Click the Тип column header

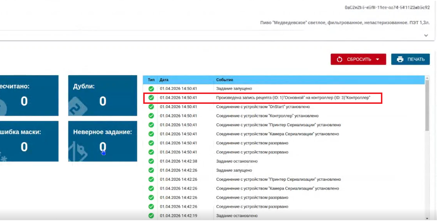pyautogui.click(x=151, y=80)
